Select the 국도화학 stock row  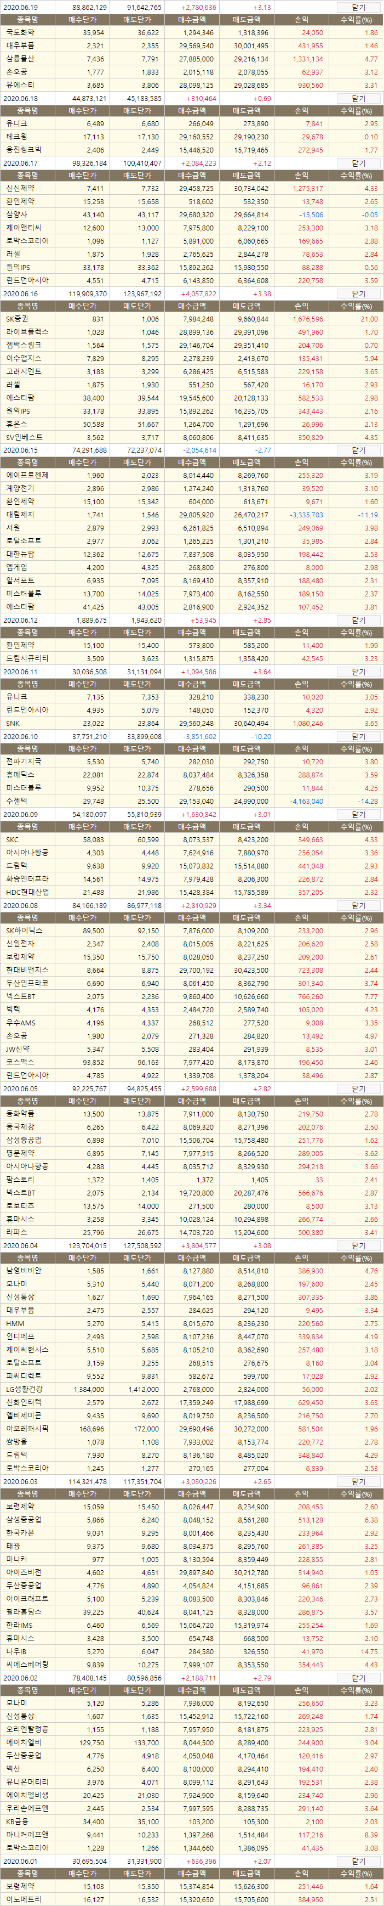click(192, 33)
